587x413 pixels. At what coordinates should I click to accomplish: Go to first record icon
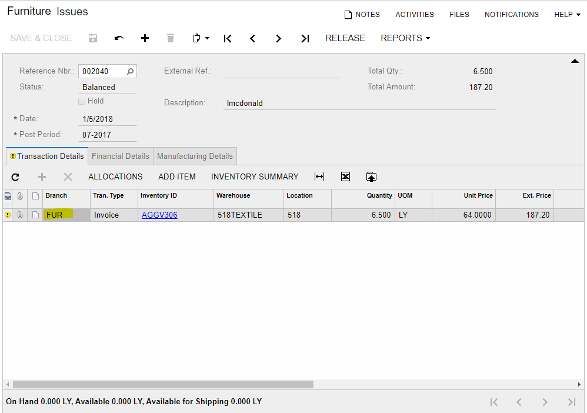228,38
